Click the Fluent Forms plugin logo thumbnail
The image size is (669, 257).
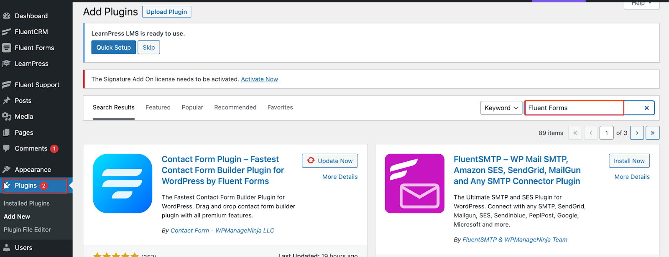(x=123, y=183)
